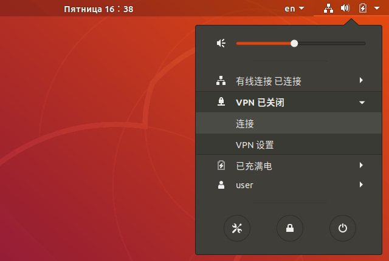
Task: Open the clock showing Пятница 16:38
Action: coord(98,8)
